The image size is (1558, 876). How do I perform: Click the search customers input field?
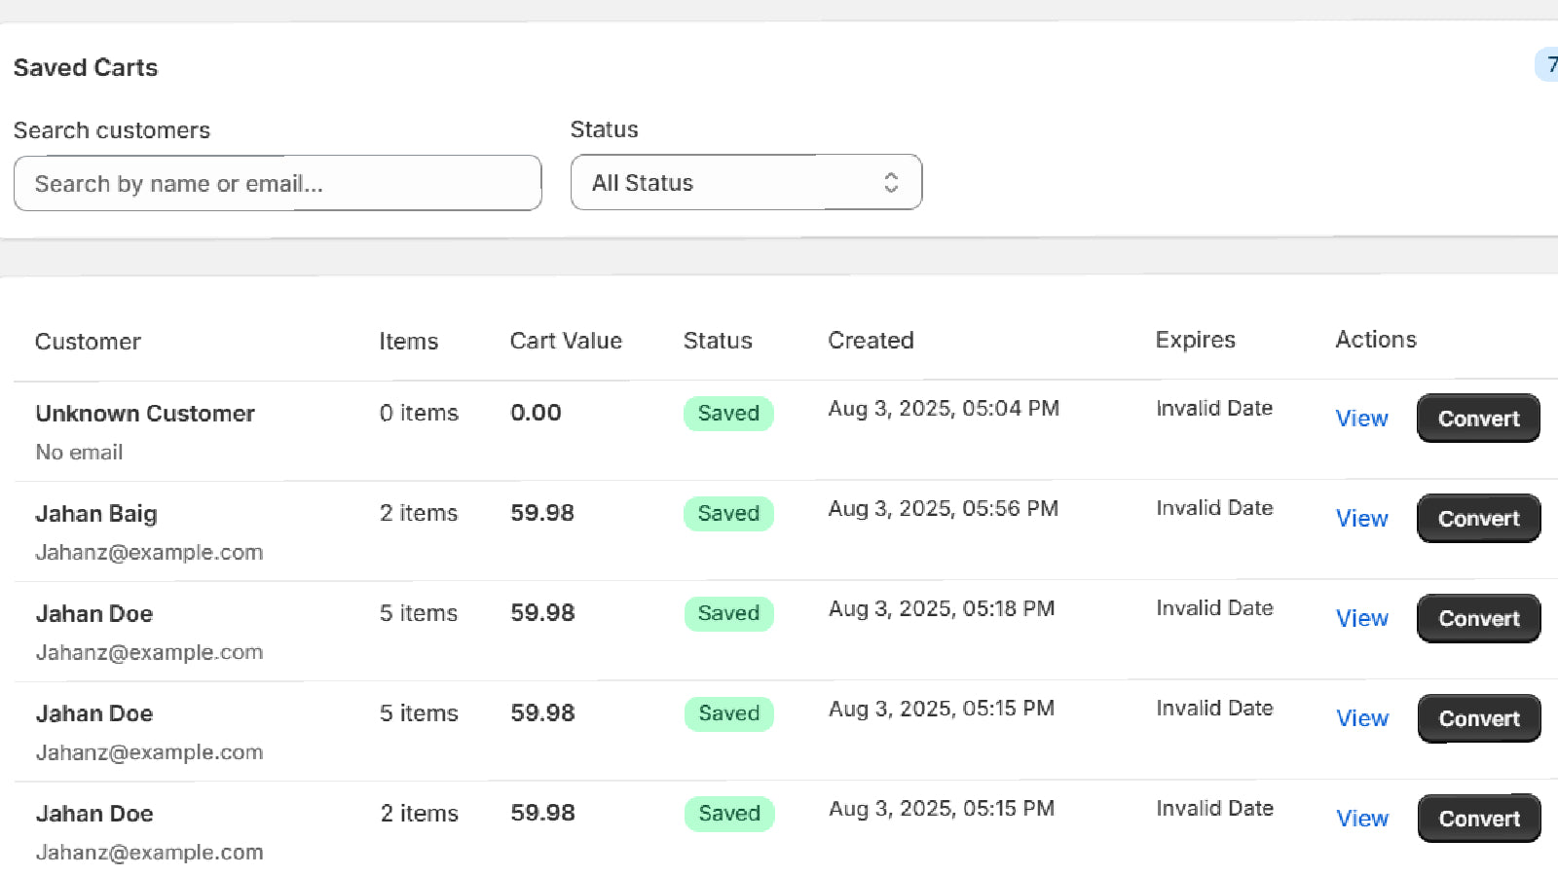coord(277,183)
